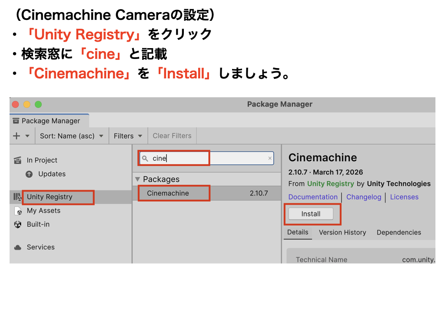Open the add package dropdown arrow
The height and width of the screenshot is (333, 445).
click(x=27, y=136)
